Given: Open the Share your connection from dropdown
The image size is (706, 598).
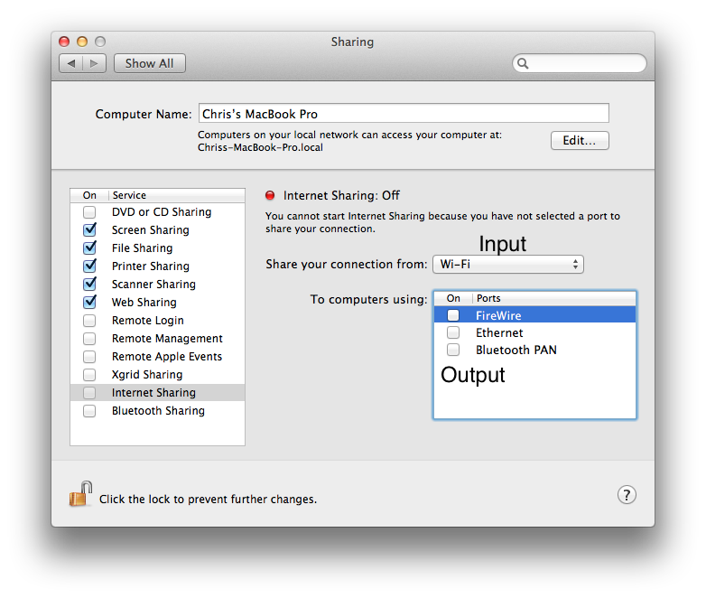Looking at the screenshot, I should [x=508, y=264].
